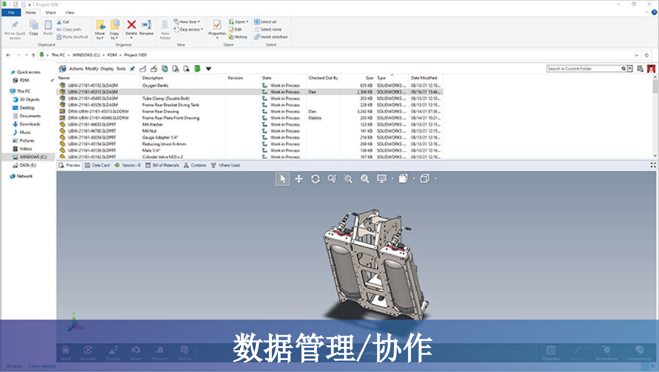659x372 pixels.
Task: Click Select all in the ribbon
Action: point(265,22)
